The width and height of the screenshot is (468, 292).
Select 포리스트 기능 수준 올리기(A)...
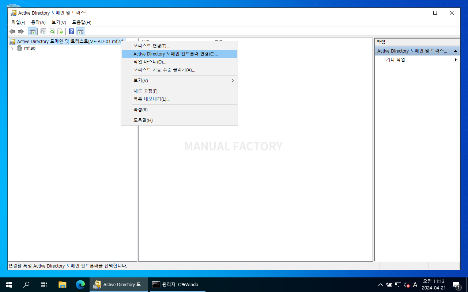click(179, 70)
